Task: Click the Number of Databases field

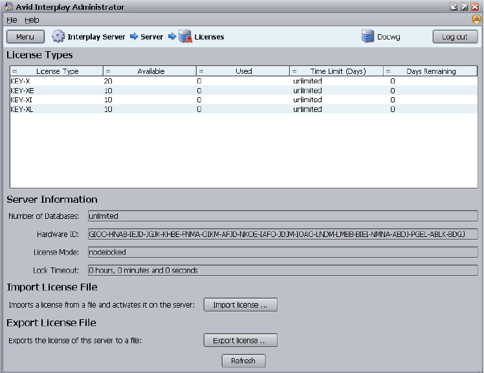Action: click(x=283, y=216)
